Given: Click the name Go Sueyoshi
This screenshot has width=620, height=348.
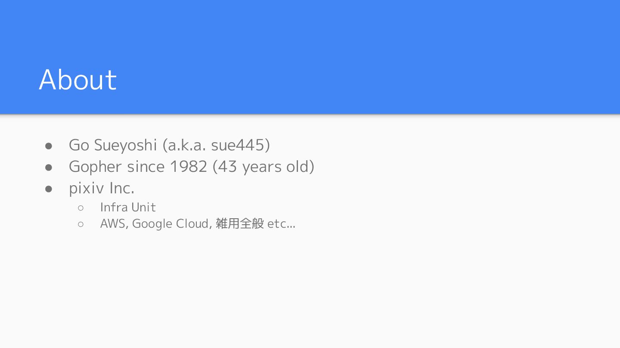Looking at the screenshot, I should (113, 145).
